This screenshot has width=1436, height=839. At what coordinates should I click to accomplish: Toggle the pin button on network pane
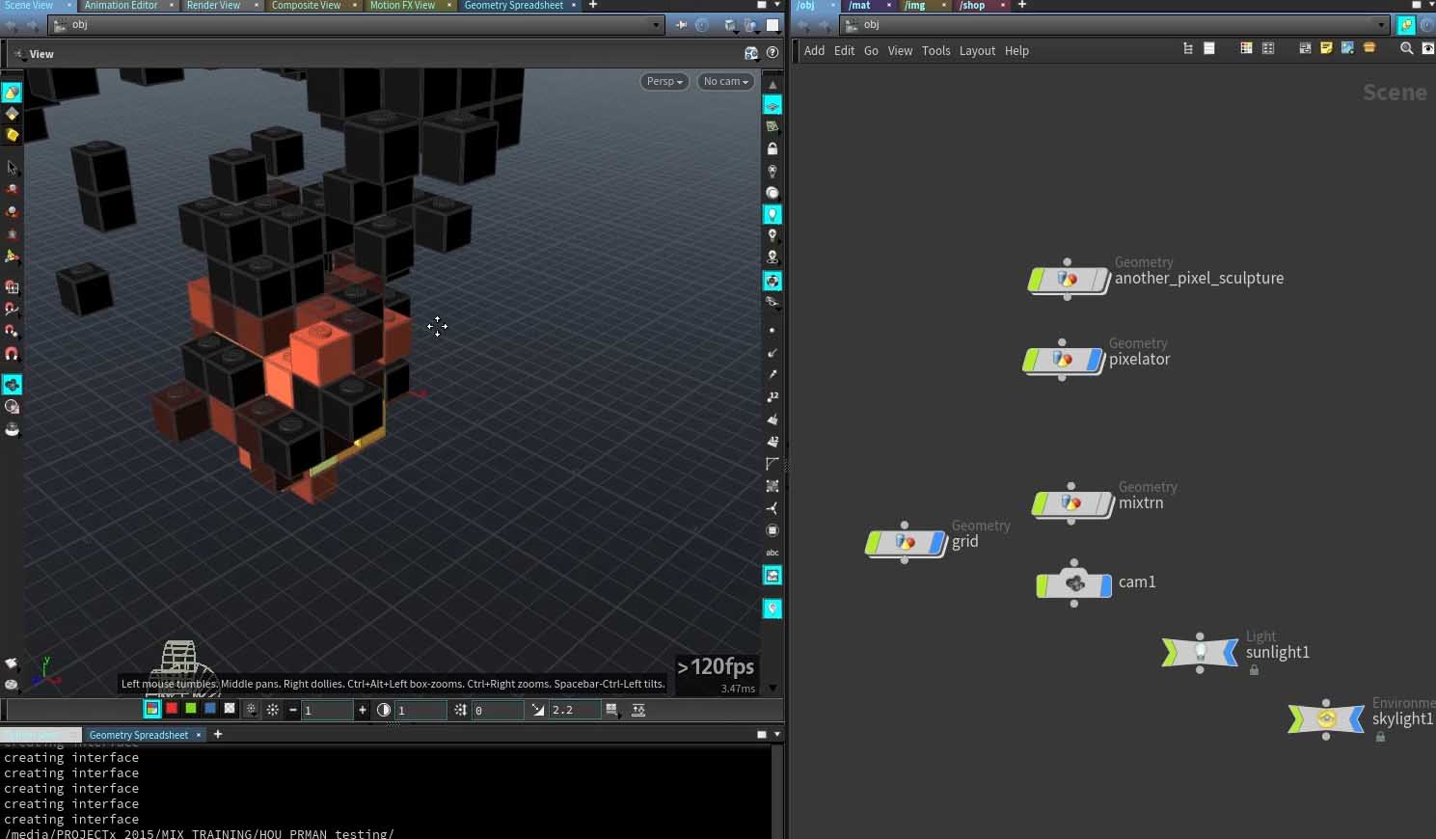tap(1406, 25)
